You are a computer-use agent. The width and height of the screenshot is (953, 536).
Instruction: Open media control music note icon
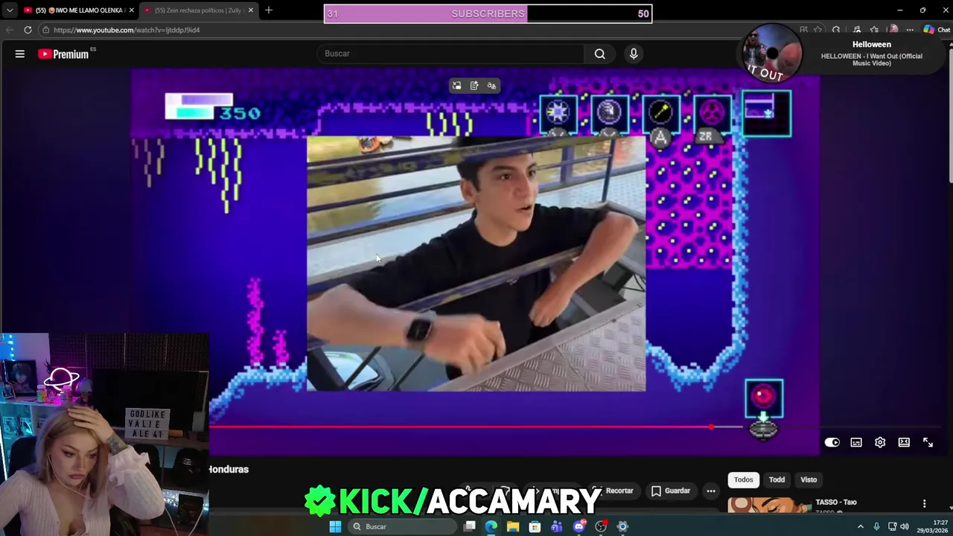(857, 30)
